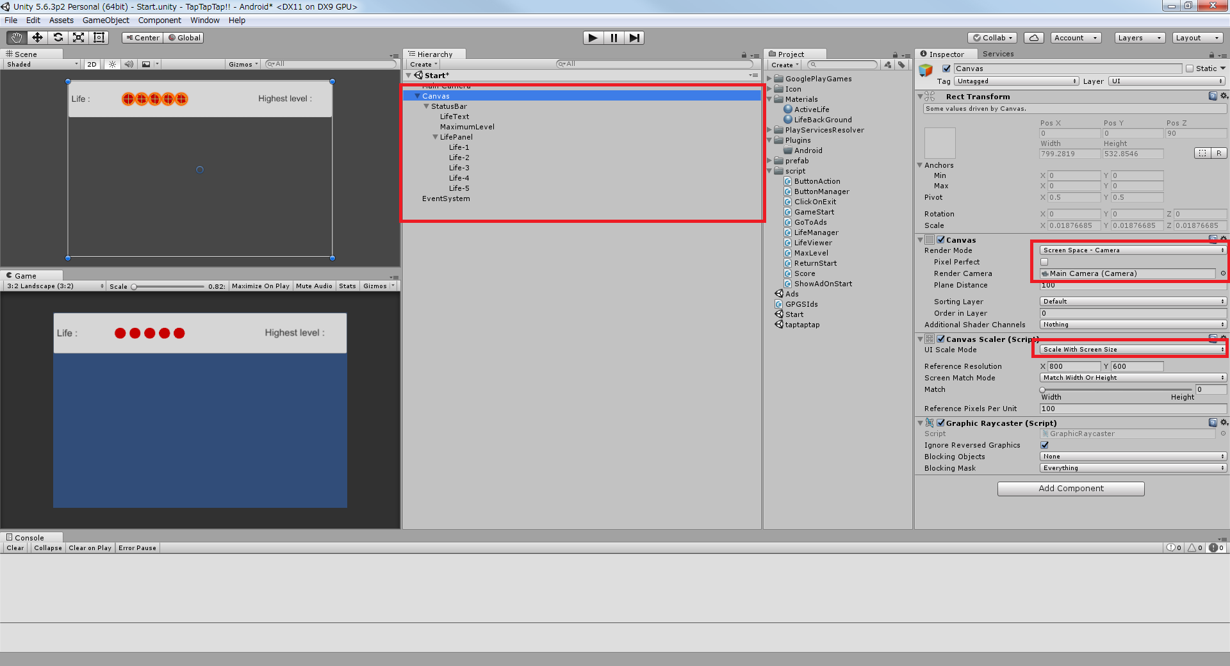The height and width of the screenshot is (666, 1230).
Task: Select the Move tool
Action: click(37, 38)
